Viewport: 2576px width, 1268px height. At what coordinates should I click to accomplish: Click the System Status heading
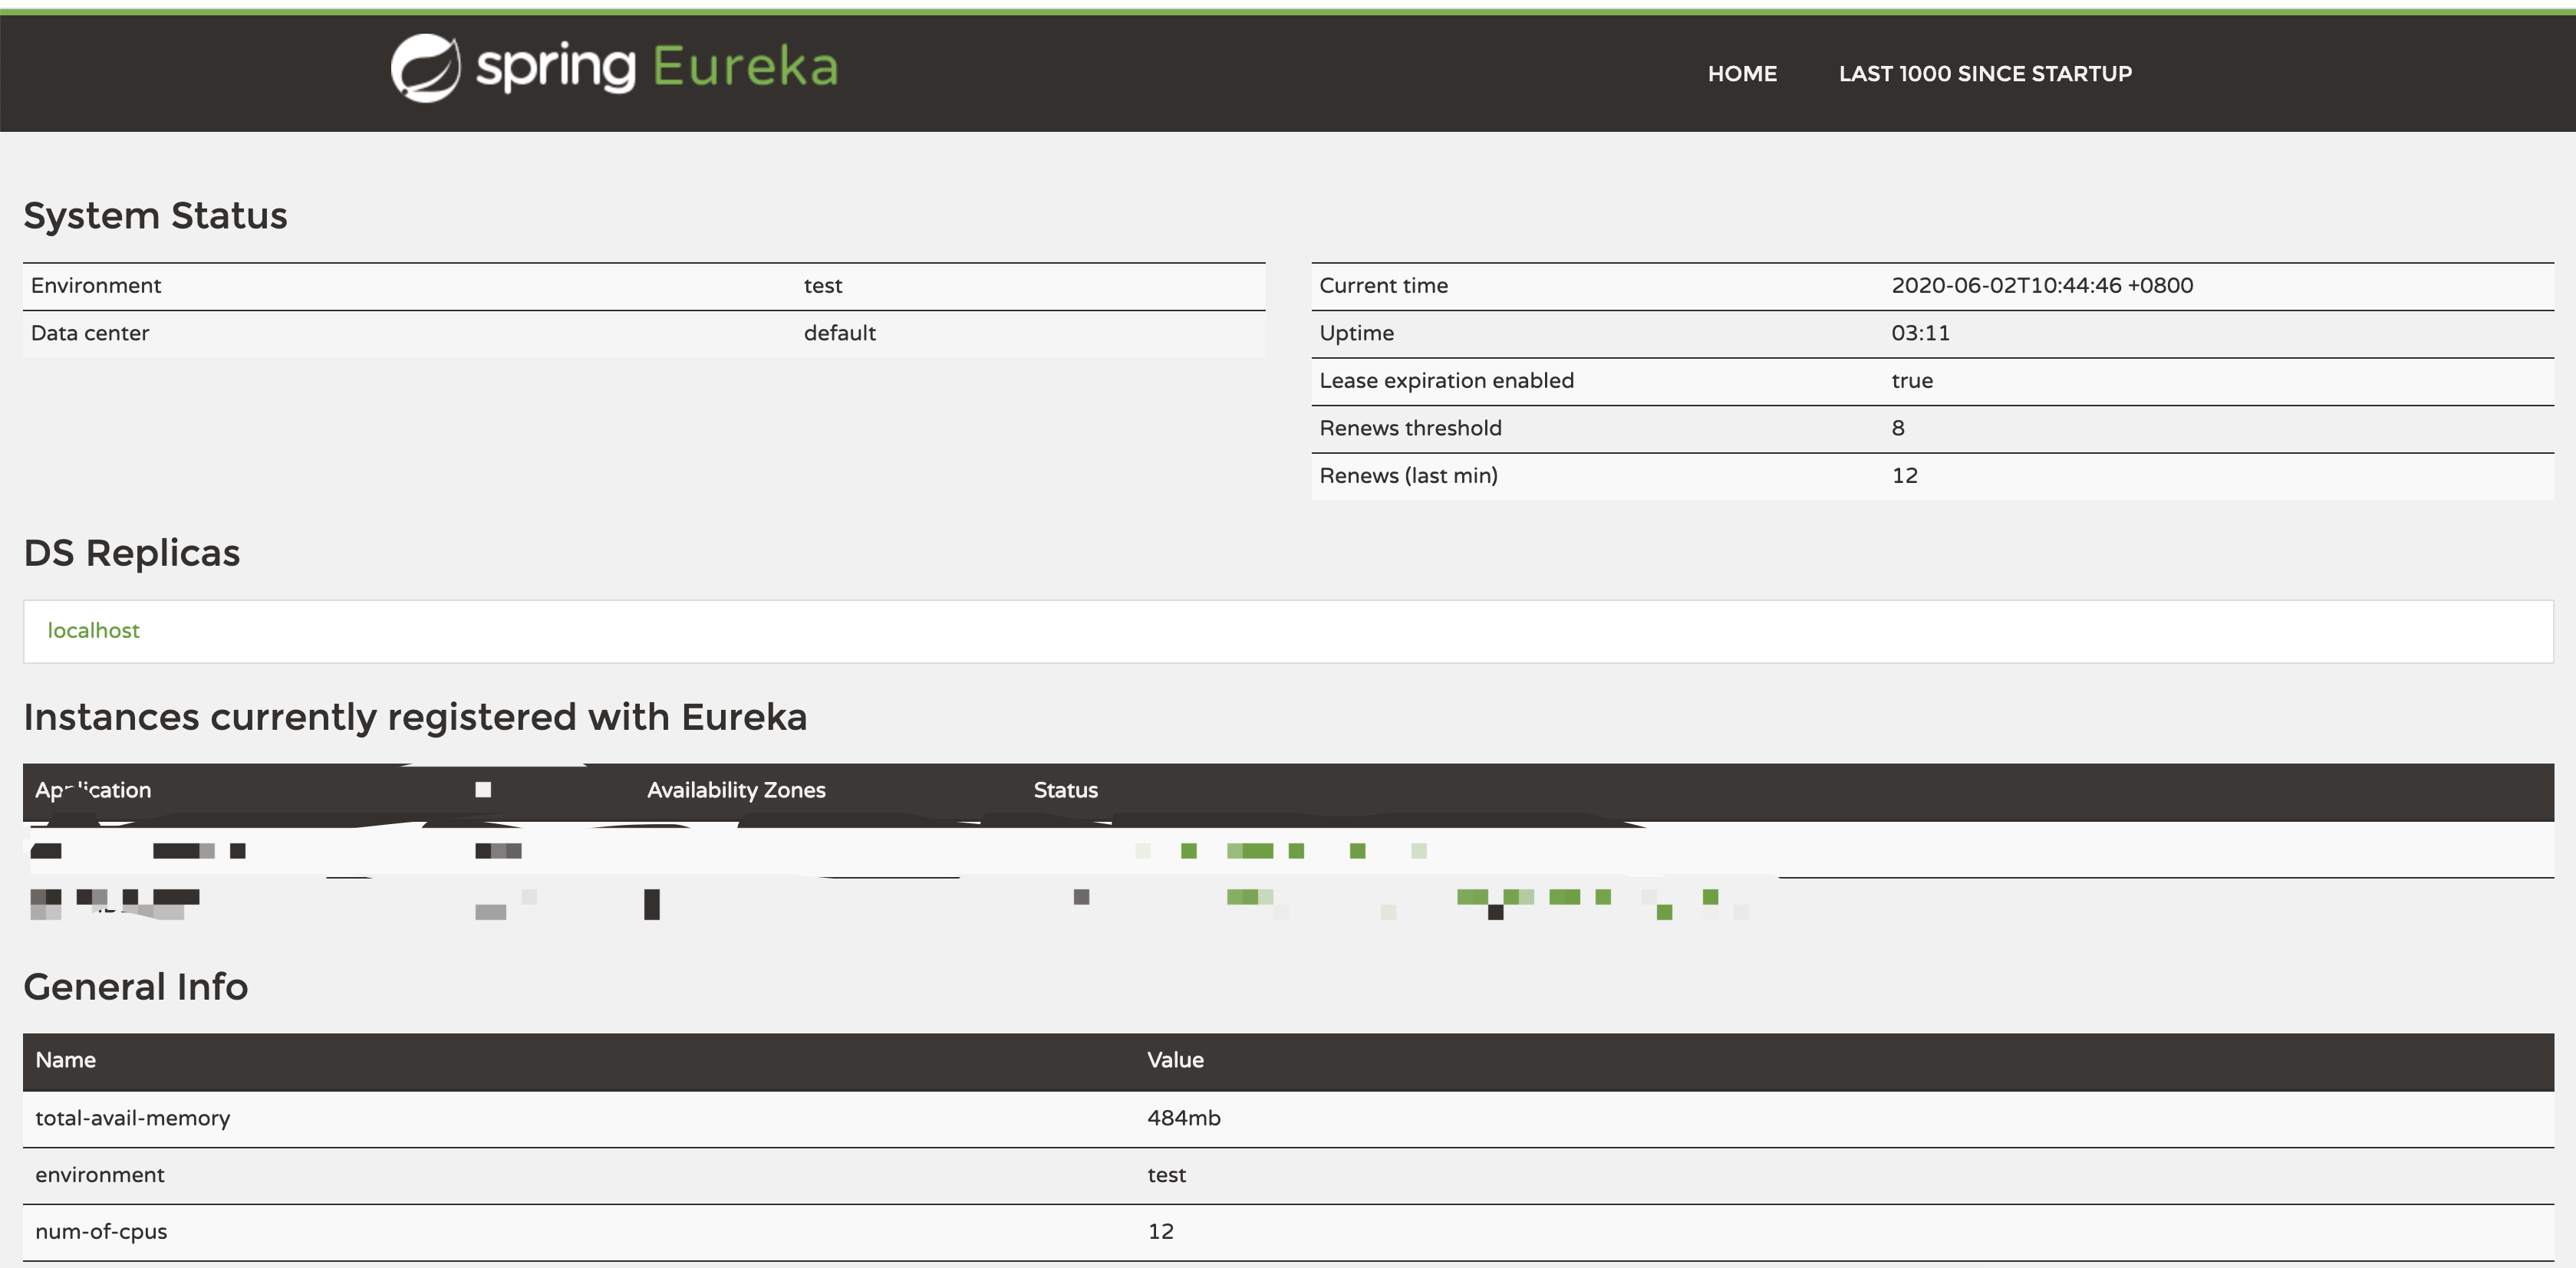coord(155,216)
